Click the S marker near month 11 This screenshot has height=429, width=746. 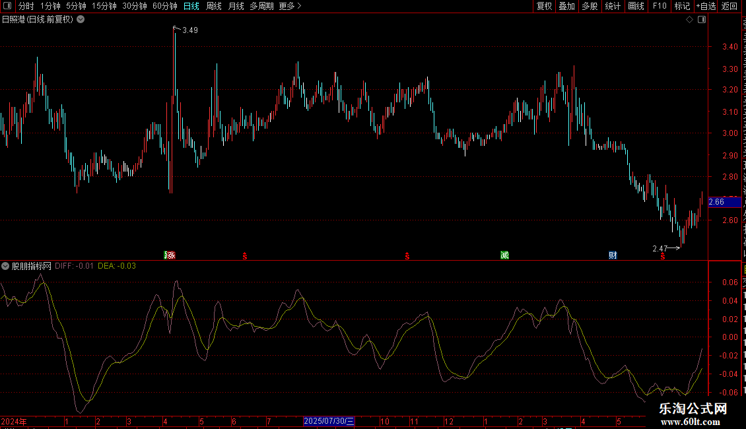[x=407, y=256]
